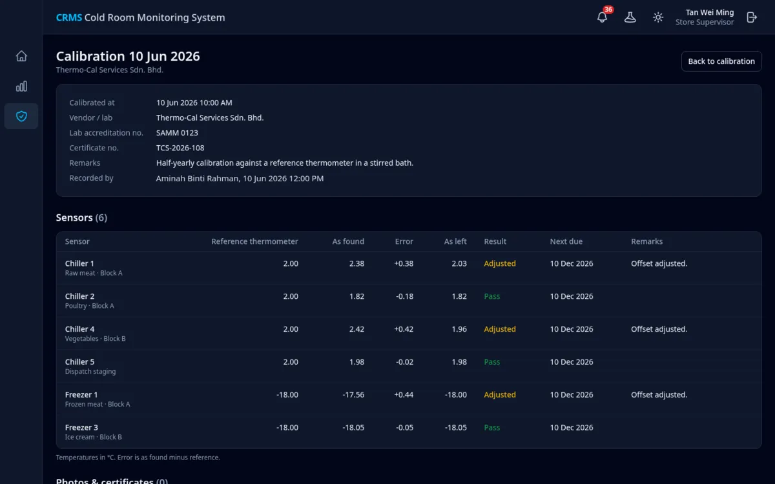Go to Home in the sidebar

tap(21, 56)
